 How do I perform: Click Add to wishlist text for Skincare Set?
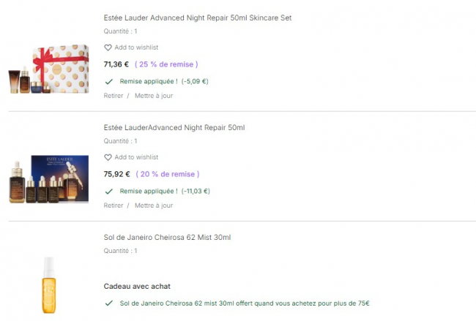(136, 48)
